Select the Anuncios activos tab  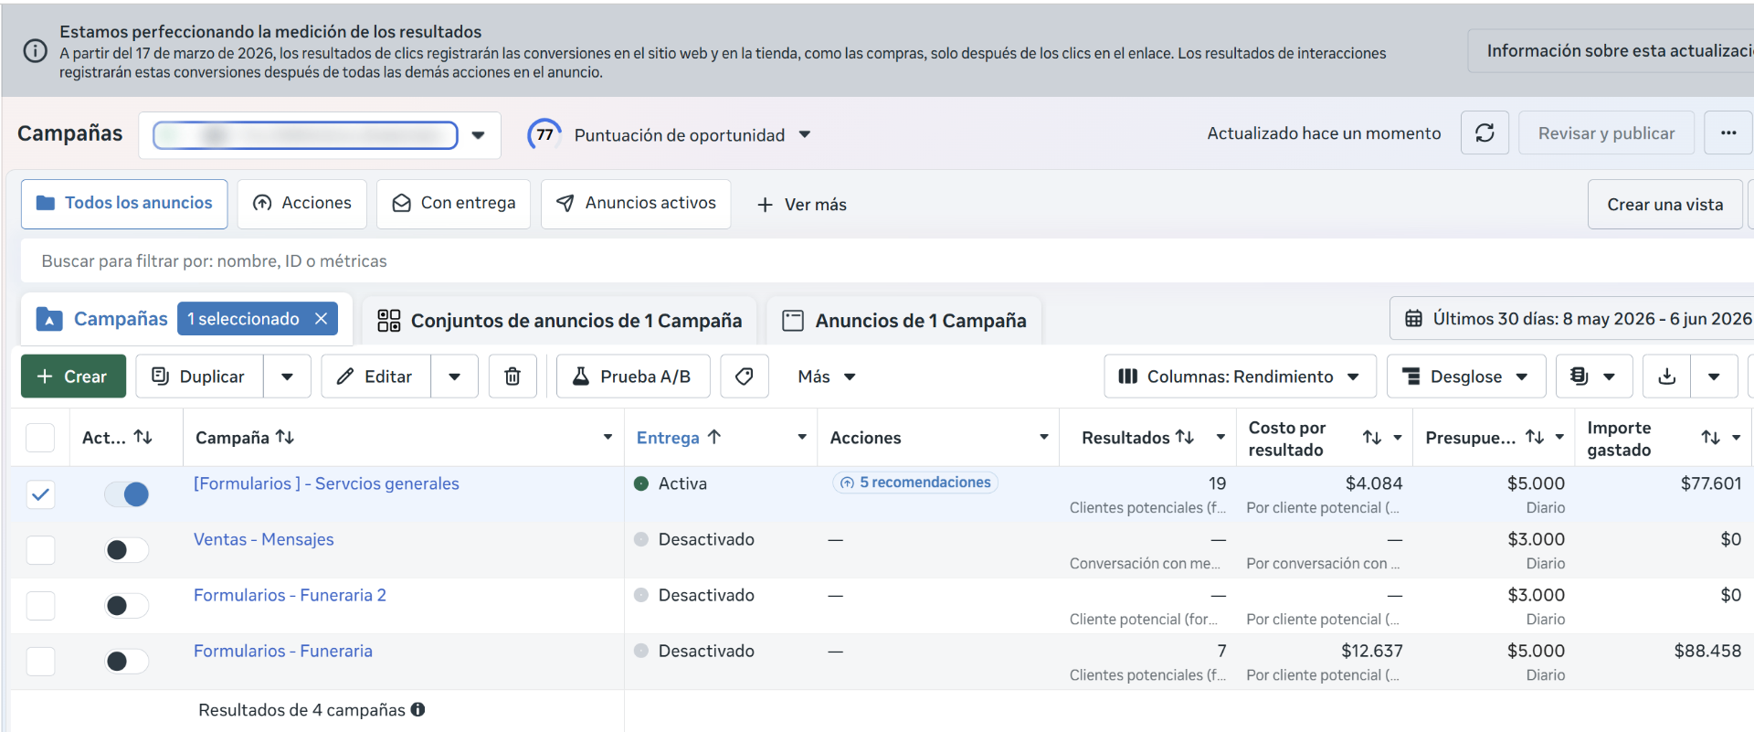pyautogui.click(x=636, y=203)
